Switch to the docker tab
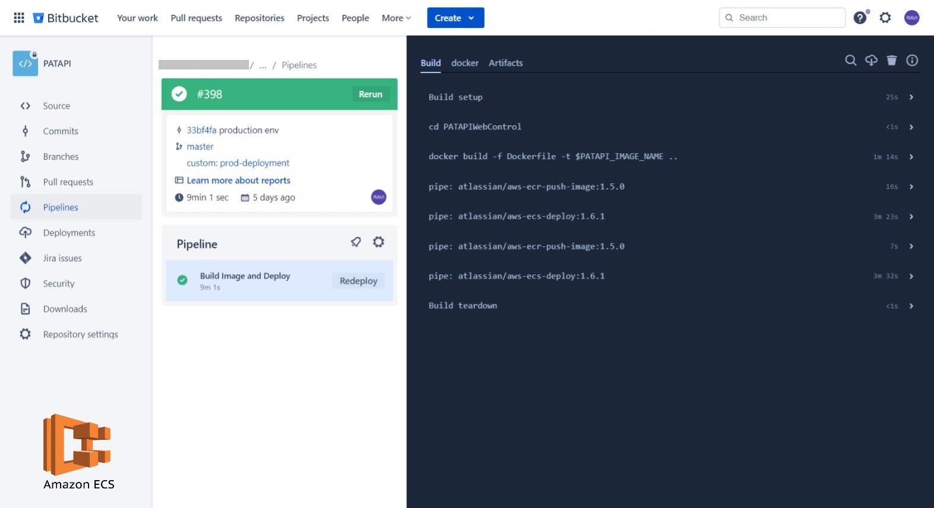 coord(465,63)
